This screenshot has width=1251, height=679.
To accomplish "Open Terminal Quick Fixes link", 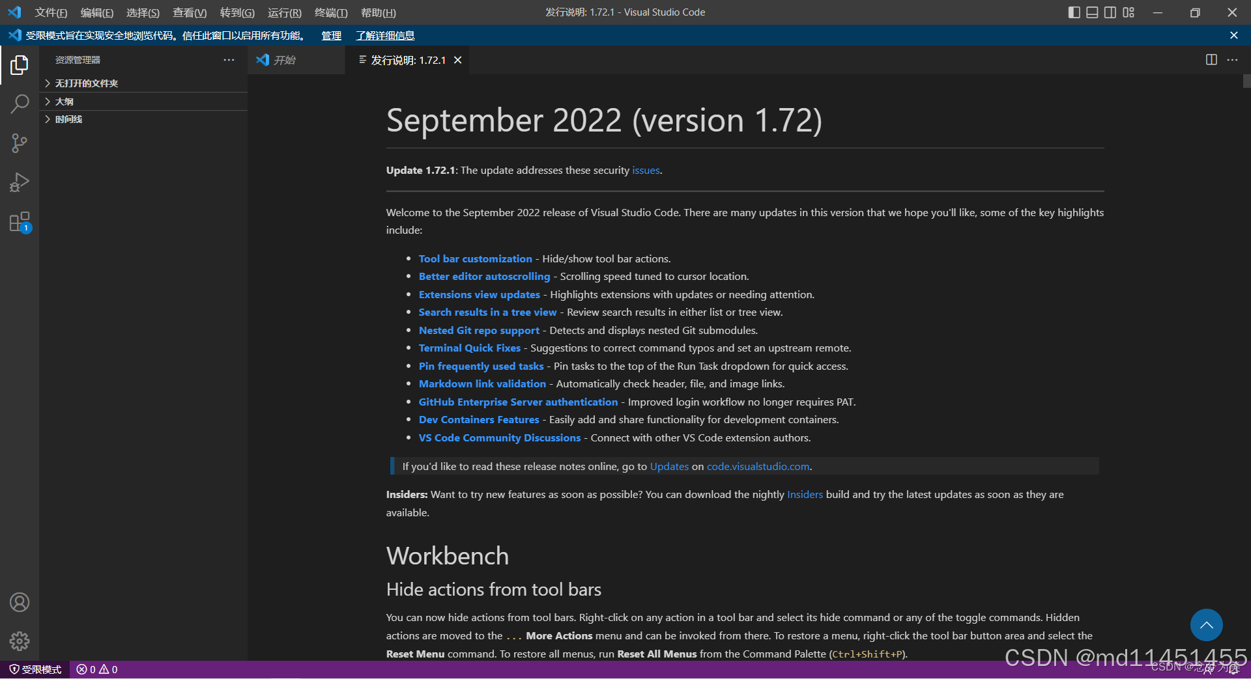I will point(470,348).
